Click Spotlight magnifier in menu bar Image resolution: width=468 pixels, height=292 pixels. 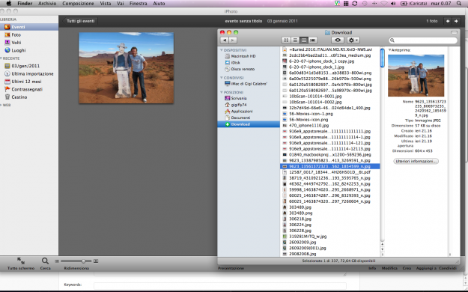click(459, 4)
